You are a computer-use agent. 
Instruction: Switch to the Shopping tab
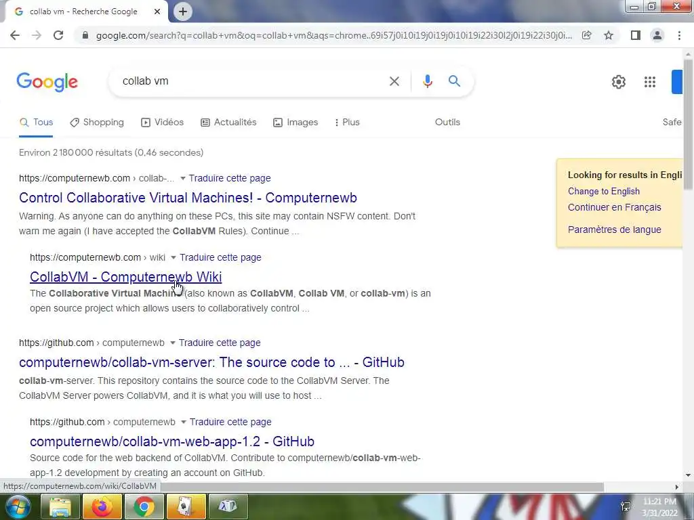[x=97, y=123]
